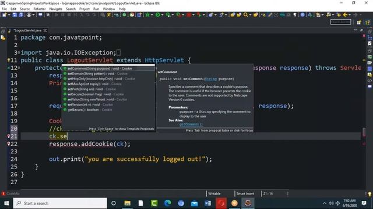Viewport: 373px width, 209px height.
Task: Expand the Debug configurations dropdown
Action: (x=152, y=15)
